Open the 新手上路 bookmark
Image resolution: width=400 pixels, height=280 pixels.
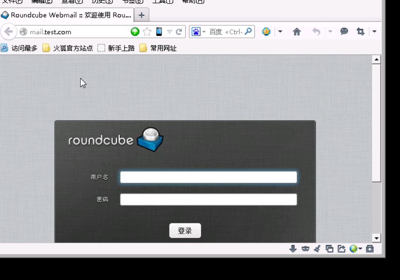point(116,48)
